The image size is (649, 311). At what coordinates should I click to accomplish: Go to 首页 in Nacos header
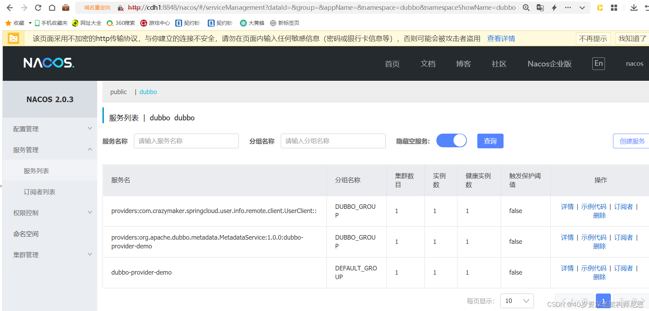tap(392, 64)
